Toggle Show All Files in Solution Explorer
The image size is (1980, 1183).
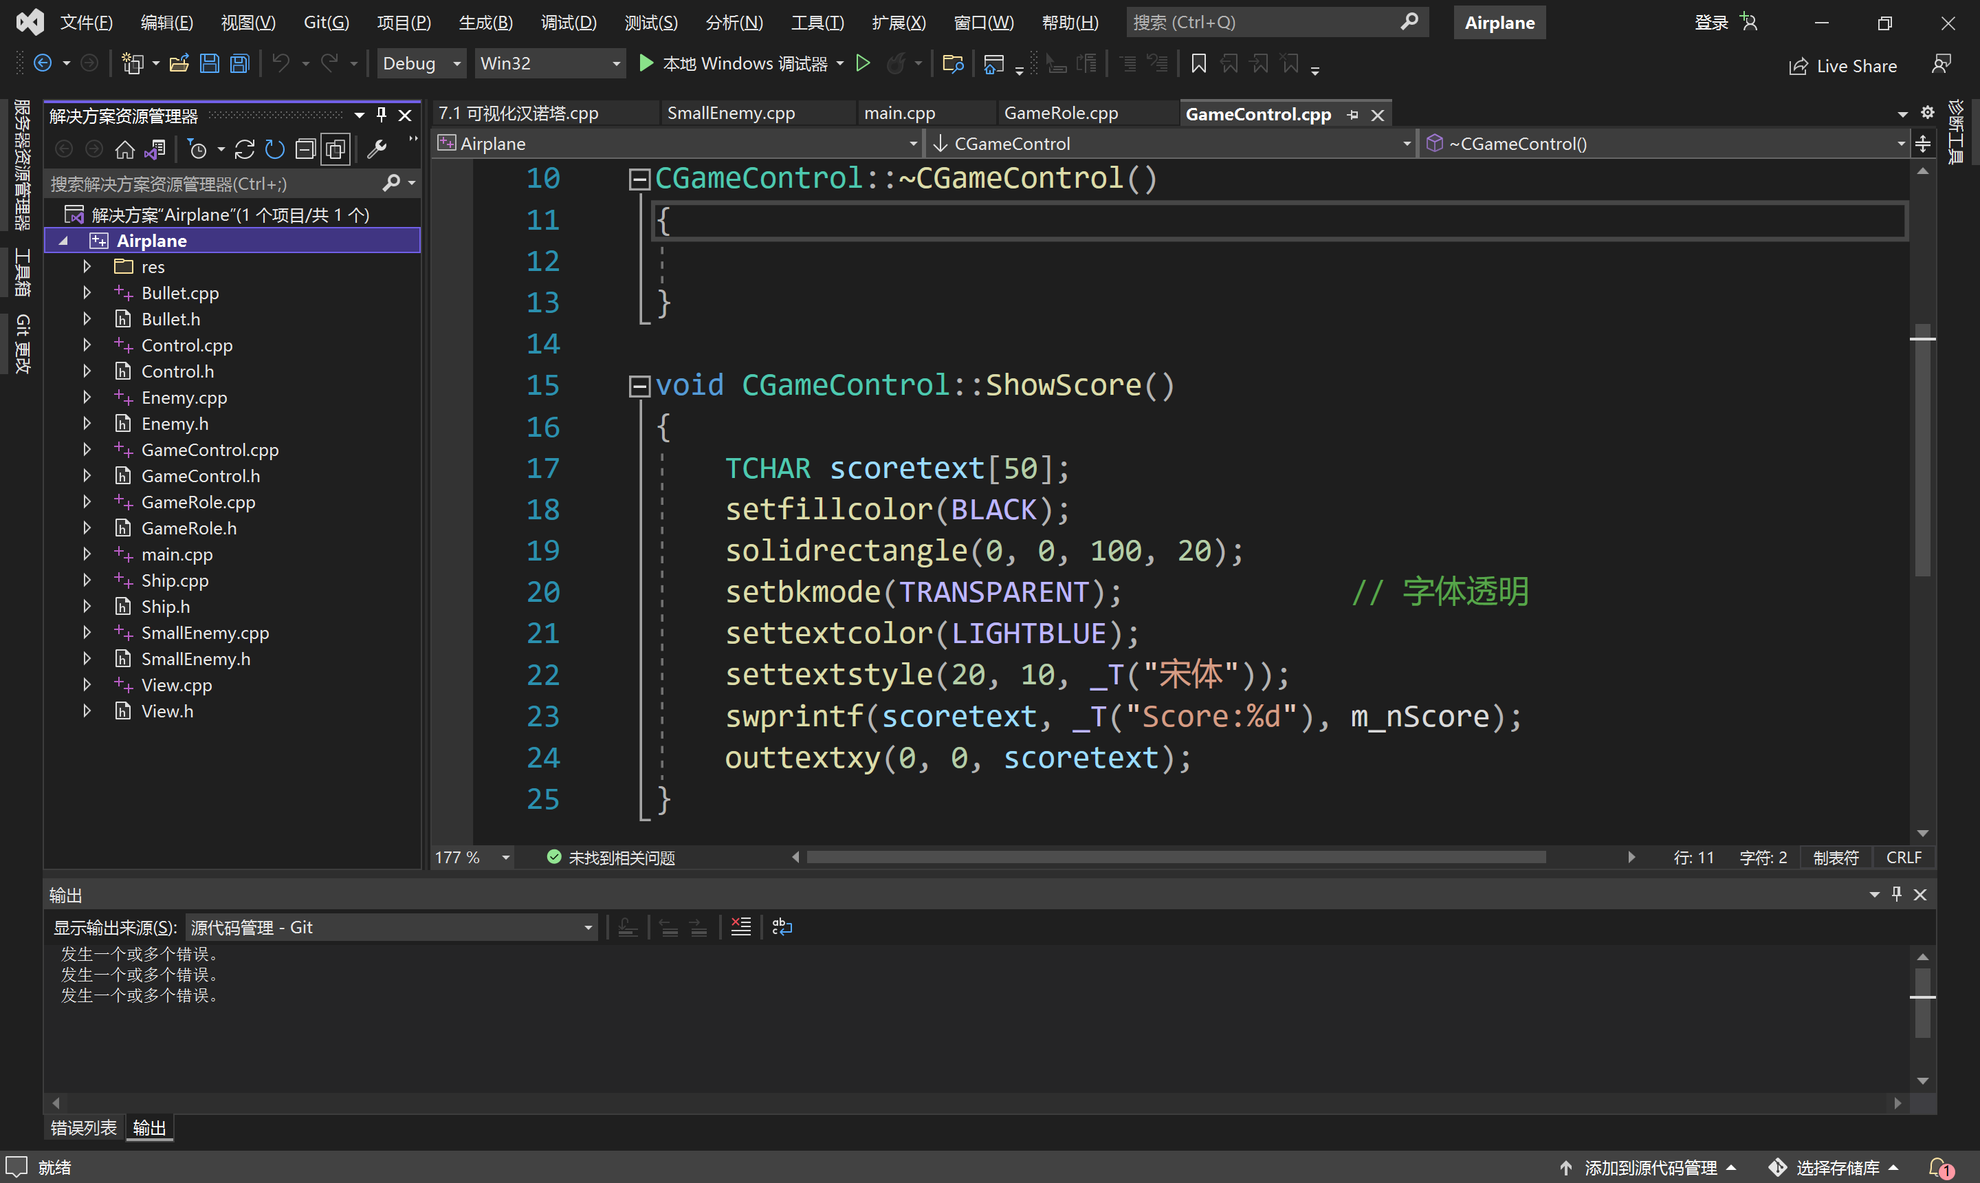click(335, 149)
